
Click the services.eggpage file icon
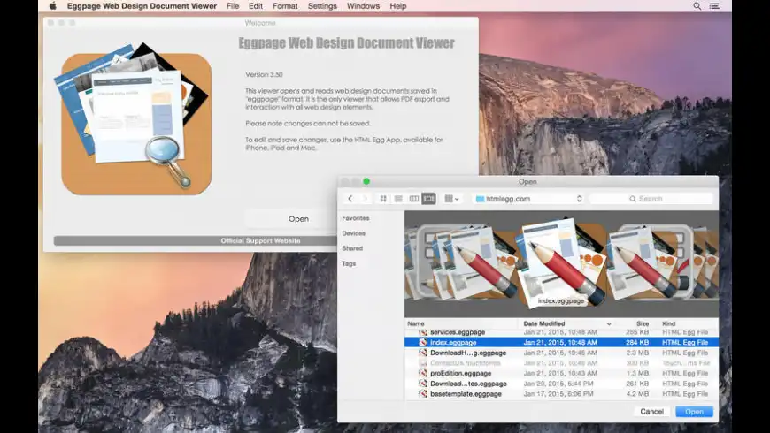[422, 332]
